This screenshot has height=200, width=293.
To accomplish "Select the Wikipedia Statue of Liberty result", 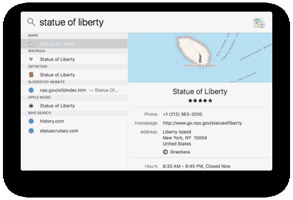I will [x=74, y=59].
